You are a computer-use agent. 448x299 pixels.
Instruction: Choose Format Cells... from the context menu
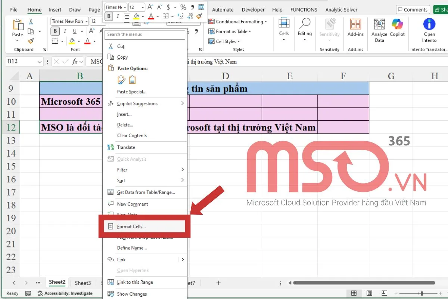145,226
